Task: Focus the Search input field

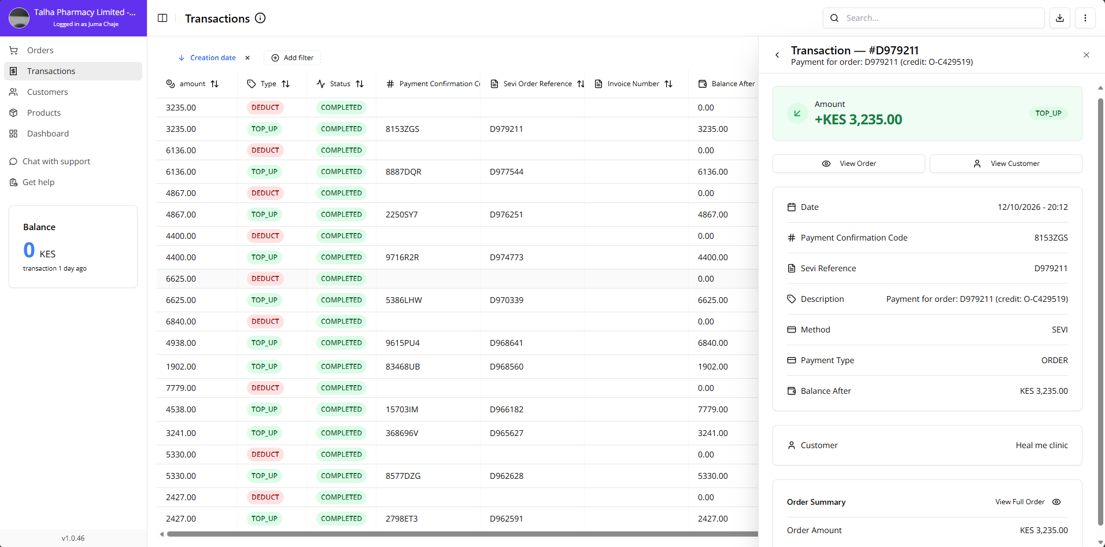Action: pos(934,18)
